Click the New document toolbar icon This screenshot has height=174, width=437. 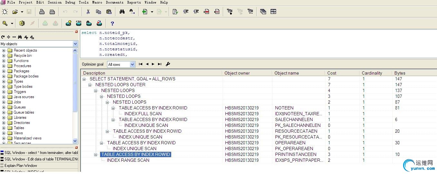point(5,12)
